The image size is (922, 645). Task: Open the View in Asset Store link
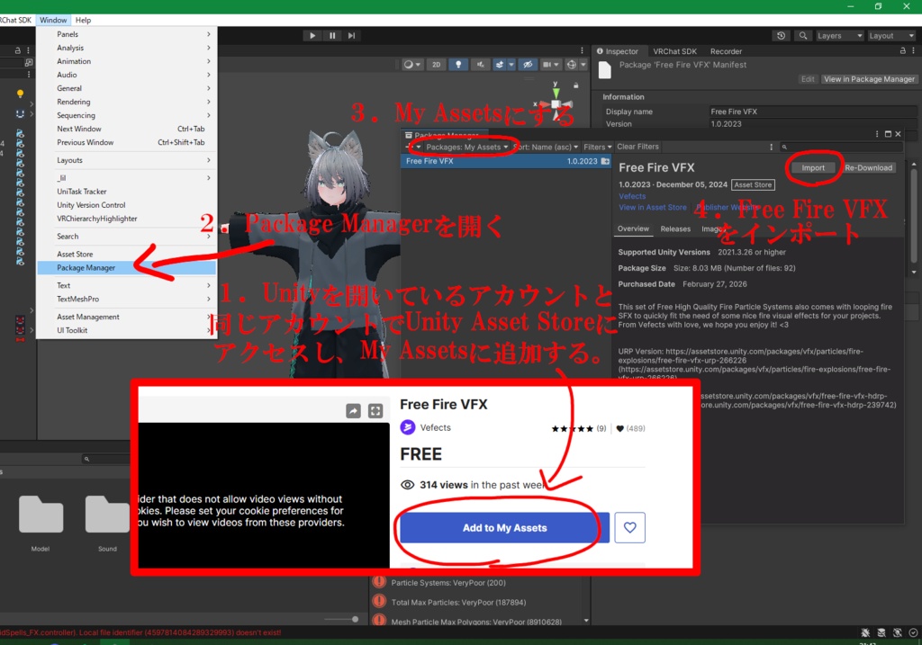pyautogui.click(x=653, y=208)
